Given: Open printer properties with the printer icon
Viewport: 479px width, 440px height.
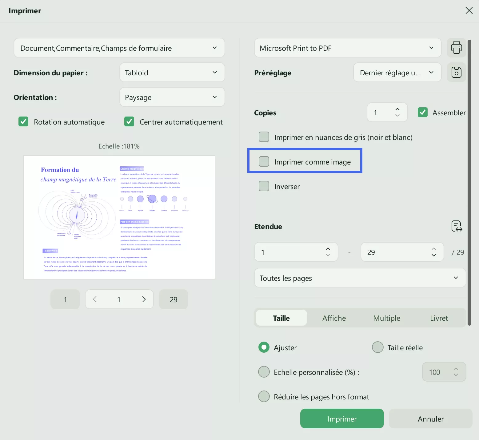Looking at the screenshot, I should tap(456, 48).
